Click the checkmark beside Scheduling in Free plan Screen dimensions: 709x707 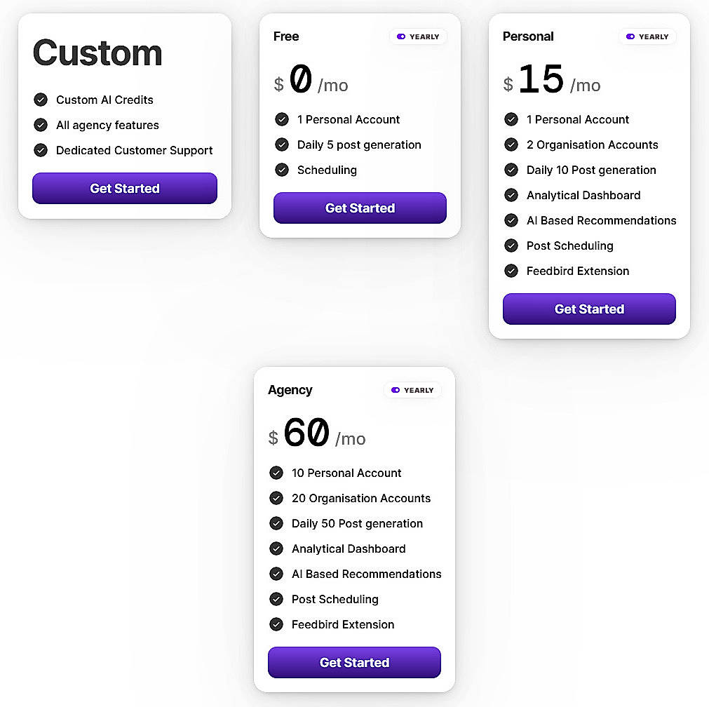tap(283, 170)
